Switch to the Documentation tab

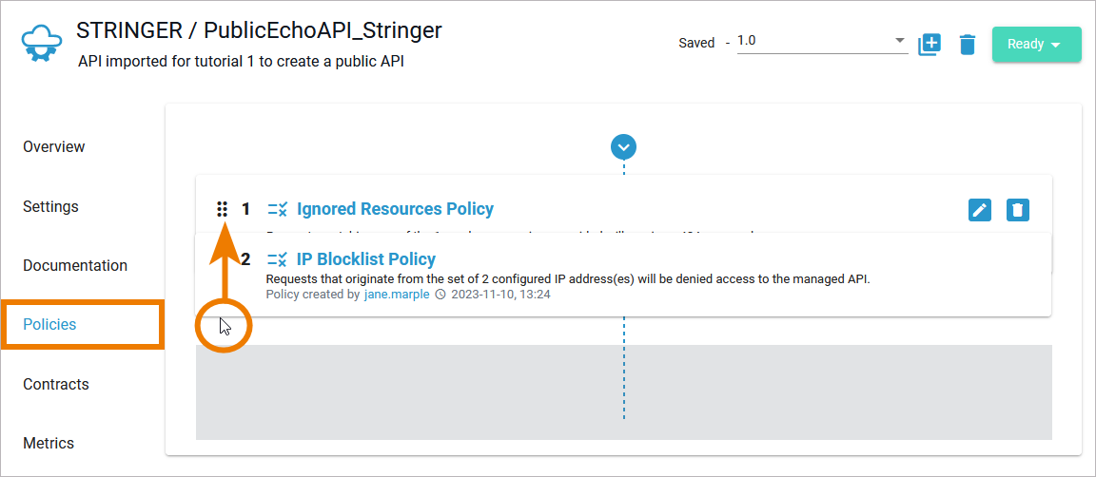pos(75,266)
